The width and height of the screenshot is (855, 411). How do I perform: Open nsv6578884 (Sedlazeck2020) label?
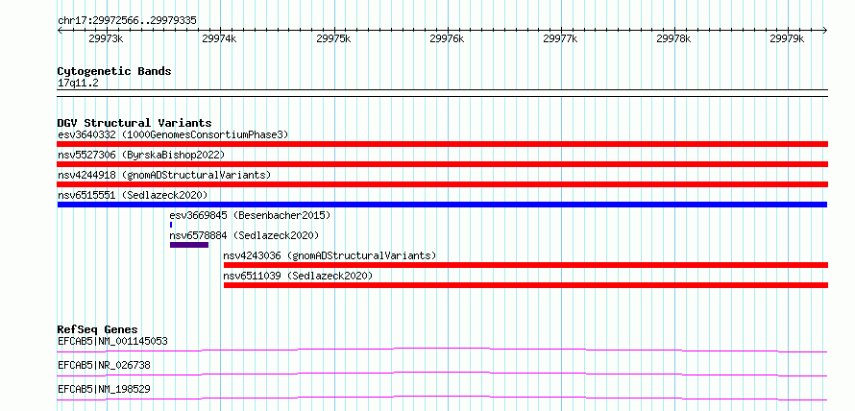click(244, 235)
